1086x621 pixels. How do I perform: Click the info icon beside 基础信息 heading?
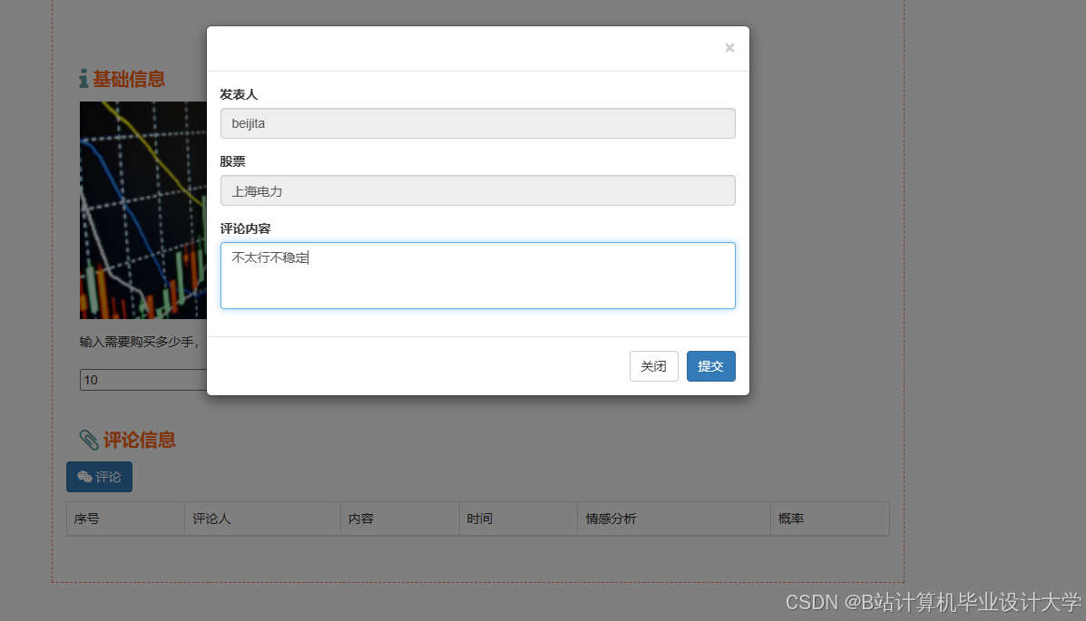coord(82,79)
